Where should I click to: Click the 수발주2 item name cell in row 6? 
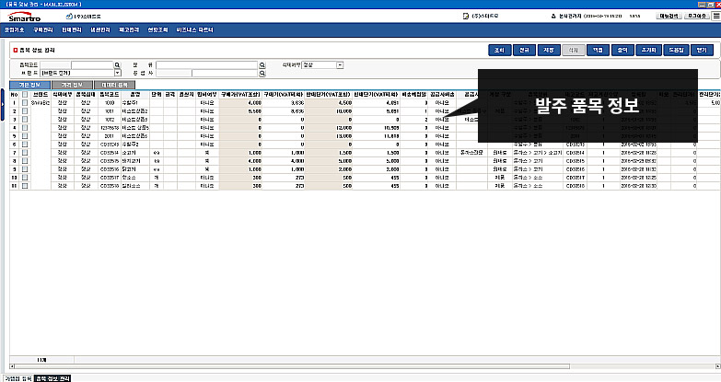135,145
